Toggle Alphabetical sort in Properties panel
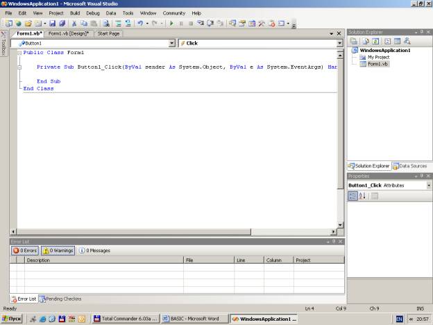The height and width of the screenshot is (325, 433). tap(363, 196)
